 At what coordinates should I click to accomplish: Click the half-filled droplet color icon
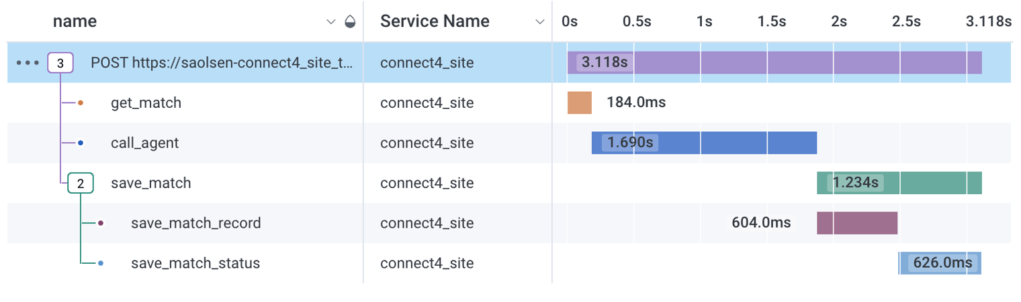[x=349, y=22]
